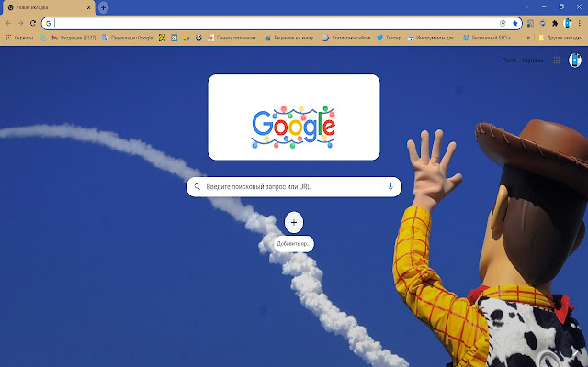Open the Другие закладки folder
The image size is (588, 367).
560,38
